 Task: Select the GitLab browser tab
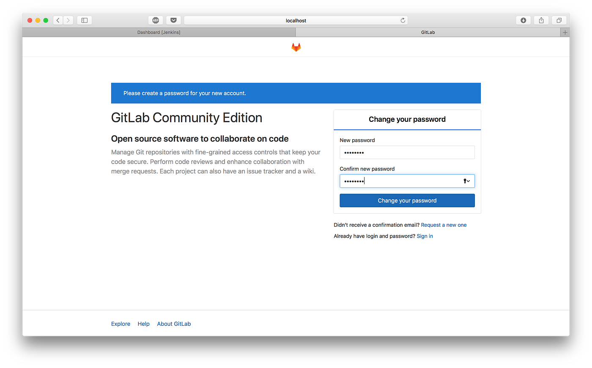pyautogui.click(x=428, y=32)
